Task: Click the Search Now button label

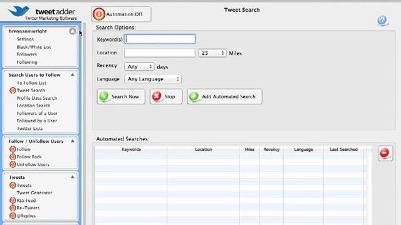Action: point(125,97)
